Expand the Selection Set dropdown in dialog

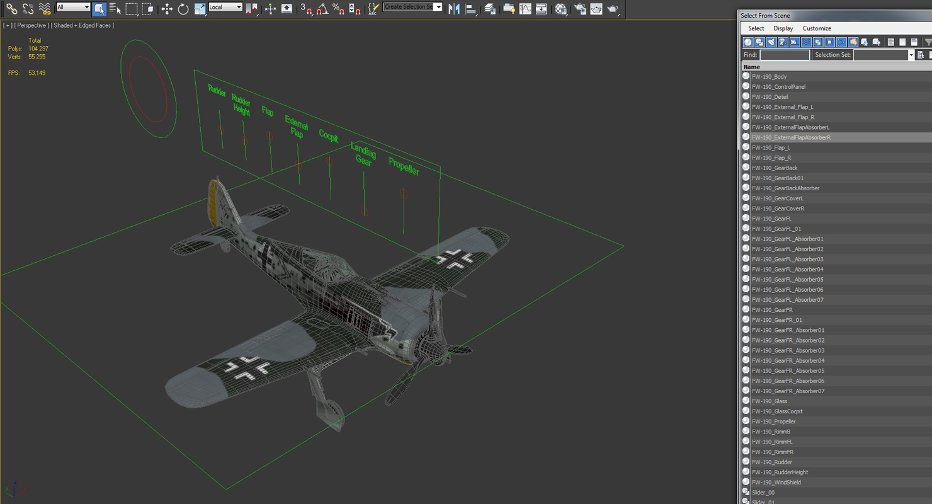click(911, 55)
